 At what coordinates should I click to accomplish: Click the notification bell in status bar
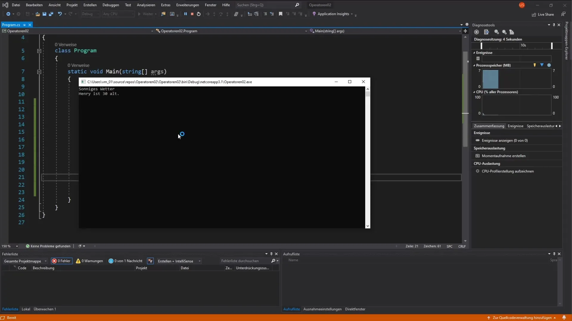[x=564, y=317]
